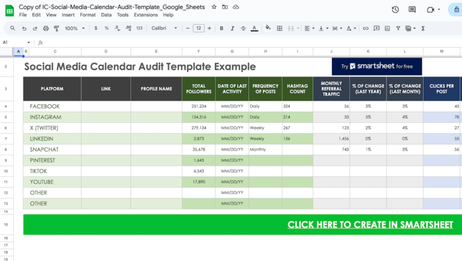Open the Google Sheets home icon
Viewport: 462px width, 261px height.
(10, 11)
